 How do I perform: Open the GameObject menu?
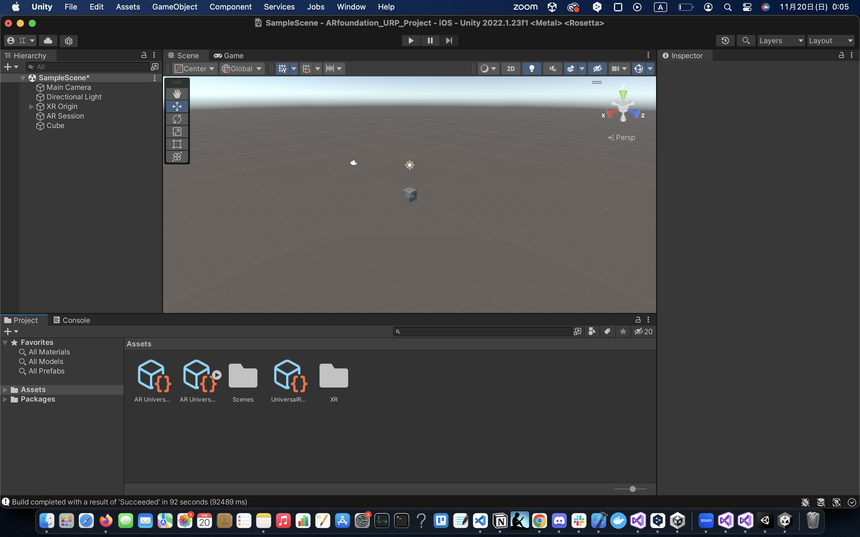174,7
